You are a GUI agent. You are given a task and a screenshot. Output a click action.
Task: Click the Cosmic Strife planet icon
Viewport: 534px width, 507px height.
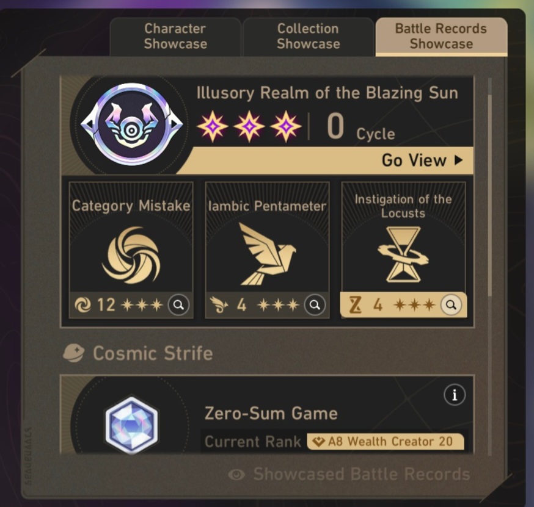[x=73, y=353]
